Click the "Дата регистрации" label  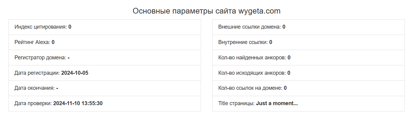pyautogui.click(x=37, y=73)
